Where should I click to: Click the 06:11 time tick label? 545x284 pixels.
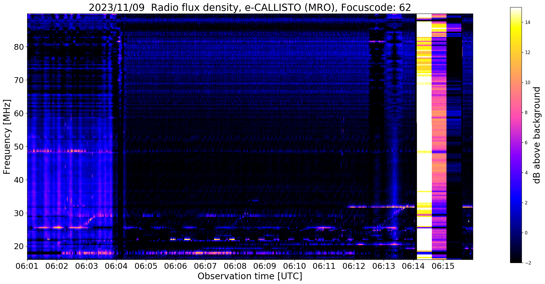pos(324,266)
